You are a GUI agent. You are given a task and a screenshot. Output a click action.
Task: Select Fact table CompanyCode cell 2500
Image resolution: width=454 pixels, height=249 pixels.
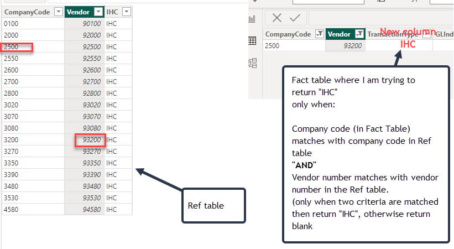(294, 45)
